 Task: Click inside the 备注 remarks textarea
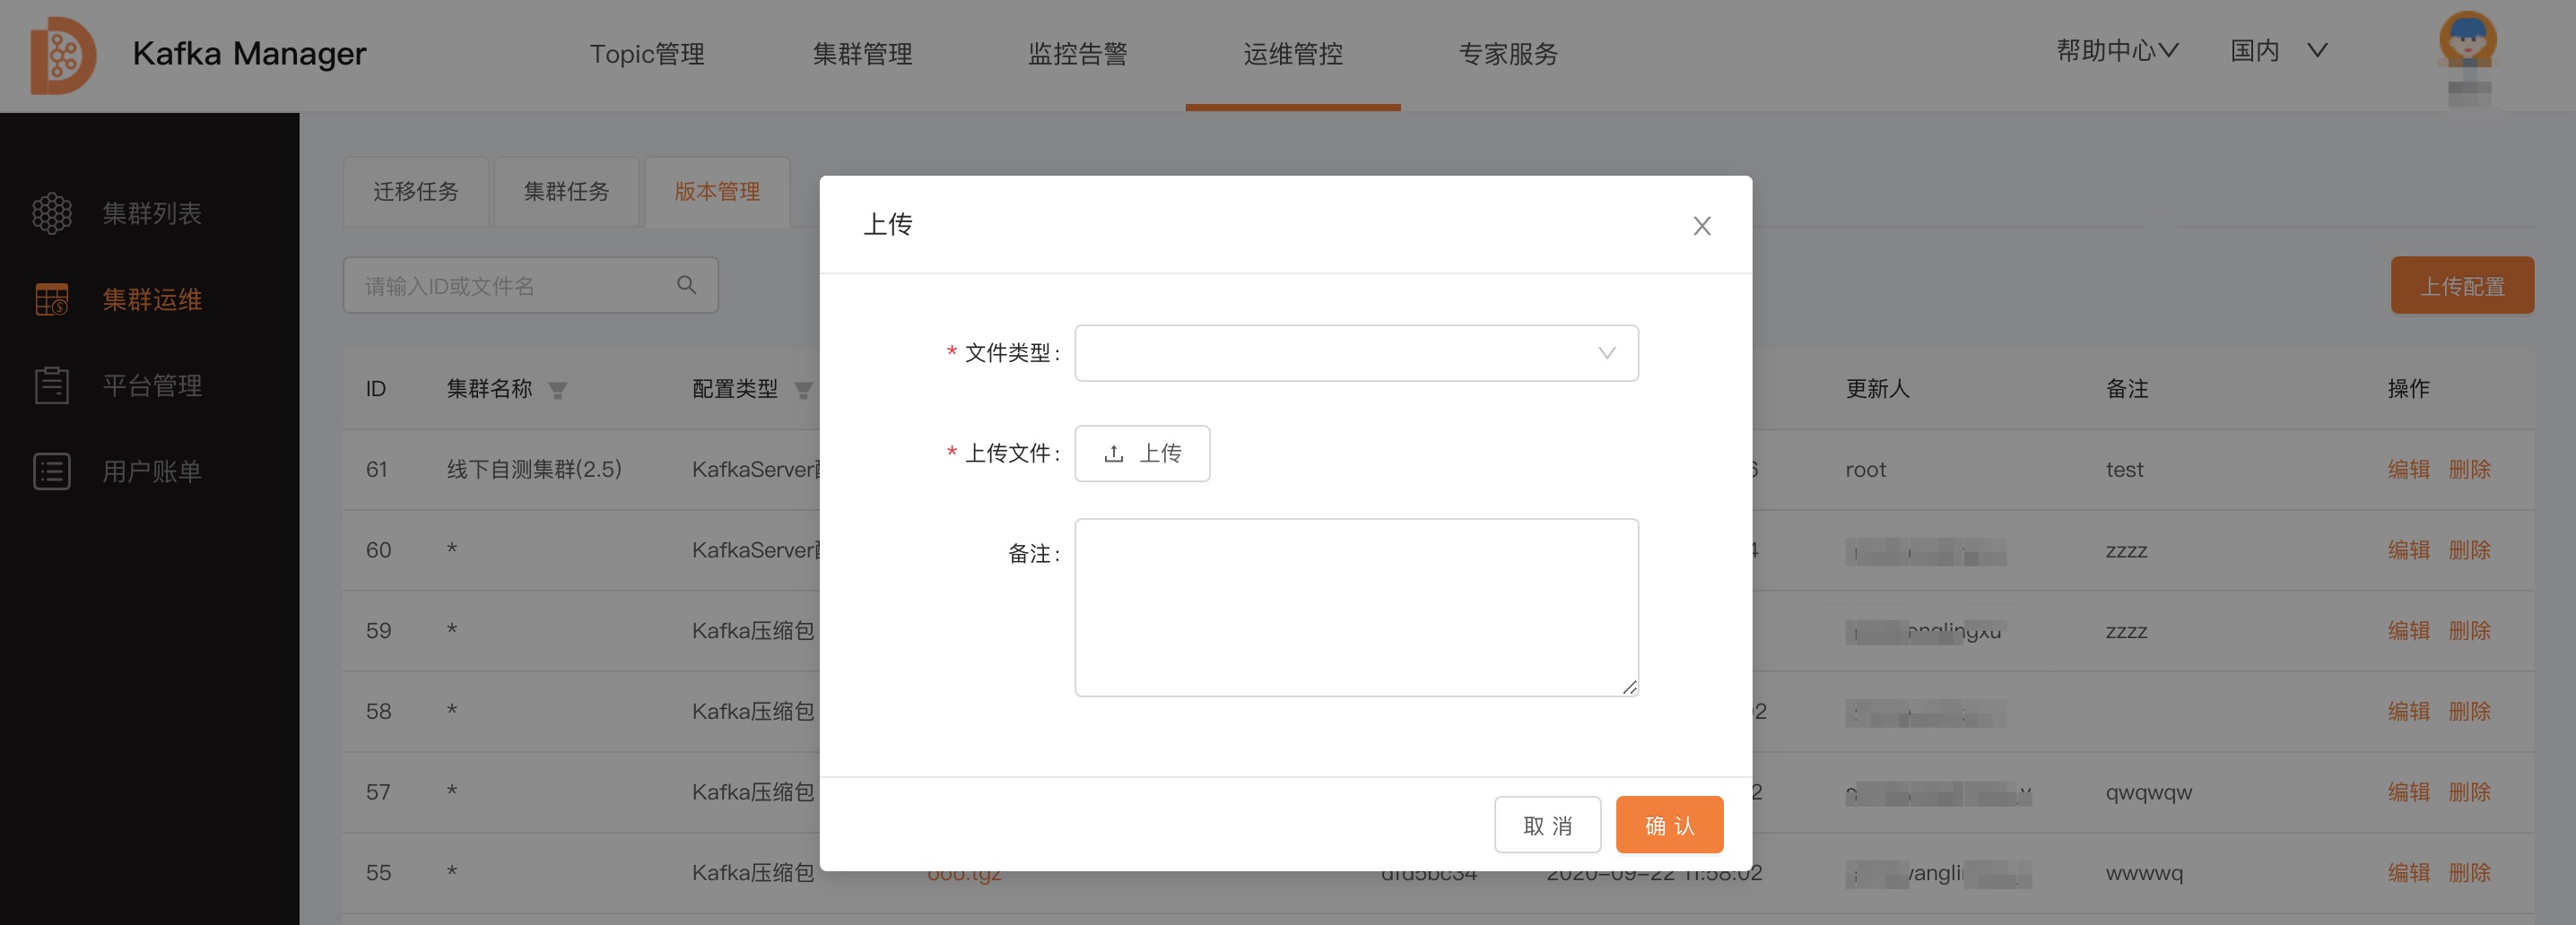[x=1355, y=606]
